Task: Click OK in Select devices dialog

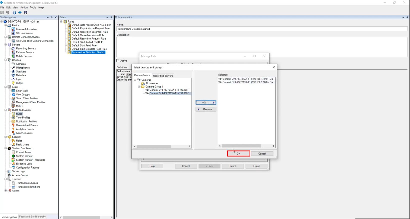Action: pyautogui.click(x=238, y=154)
